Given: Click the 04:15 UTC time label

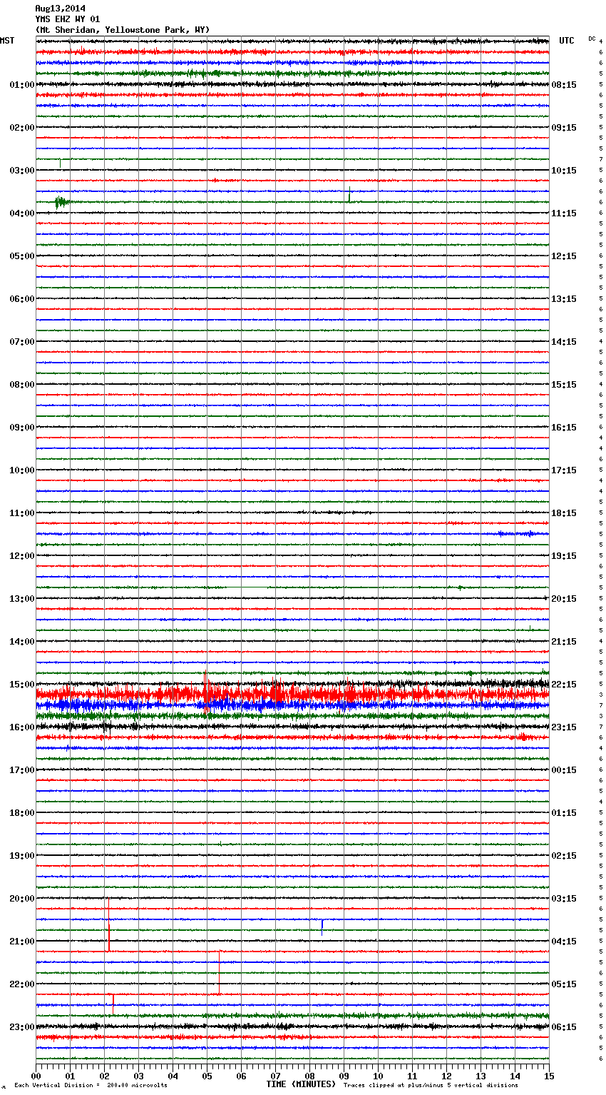Looking at the screenshot, I should coord(564,942).
